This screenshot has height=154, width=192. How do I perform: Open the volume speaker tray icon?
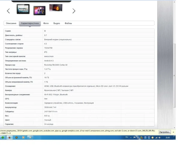pos(160,138)
